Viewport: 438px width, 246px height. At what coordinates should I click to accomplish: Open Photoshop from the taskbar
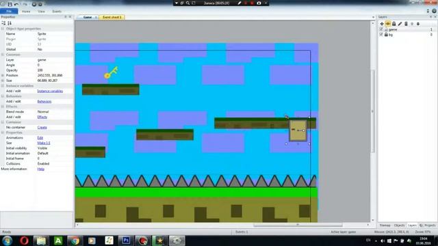[126, 241]
